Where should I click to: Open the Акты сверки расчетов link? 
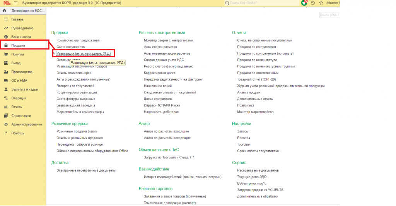coord(160,47)
